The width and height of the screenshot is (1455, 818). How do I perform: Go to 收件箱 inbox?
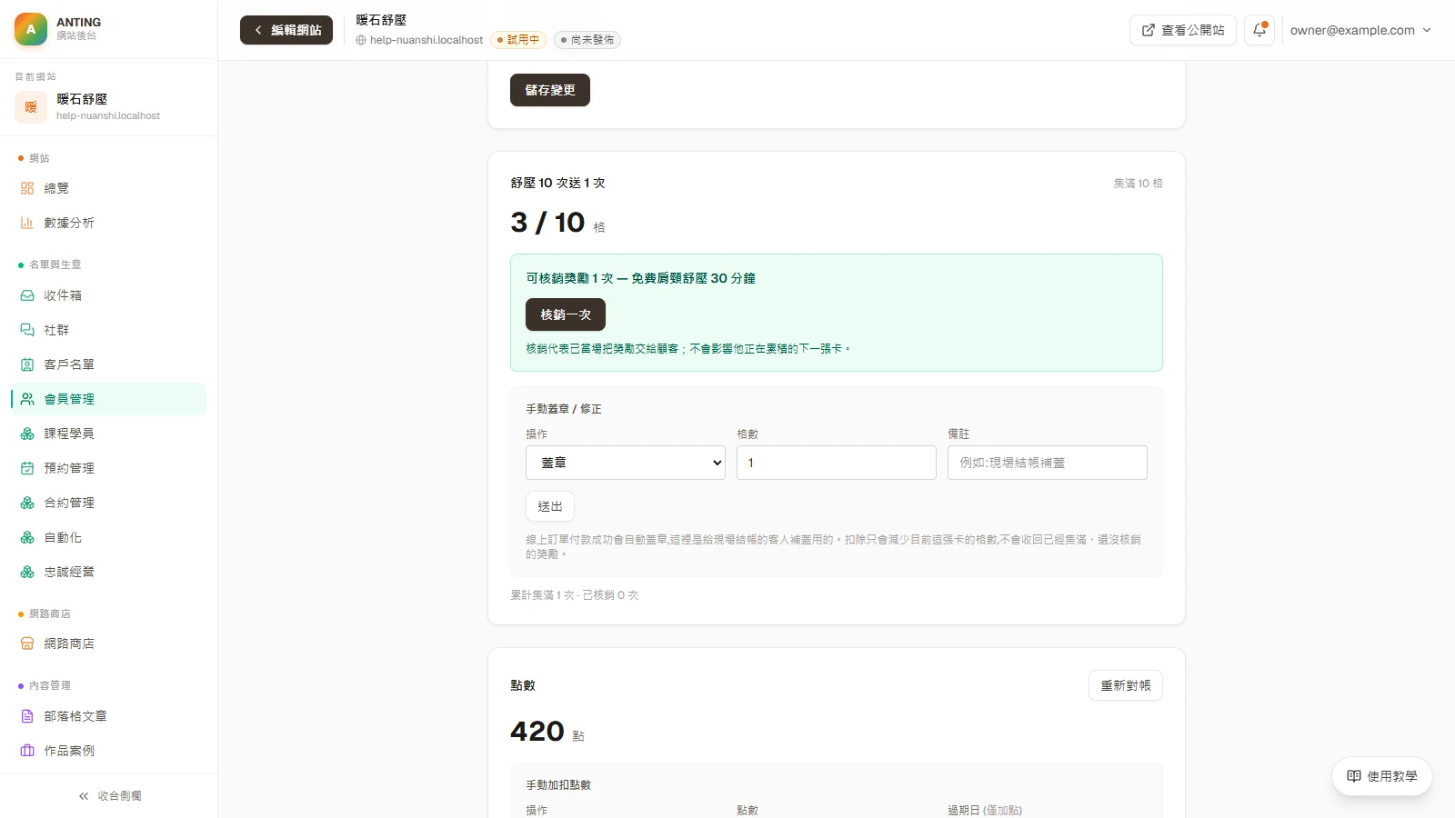[108, 295]
